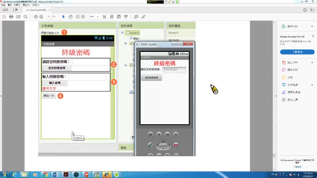Image resolution: width=317 pixels, height=178 pixels.
Task: Activate the Hand pan tool
Action: click(x=71, y=17)
